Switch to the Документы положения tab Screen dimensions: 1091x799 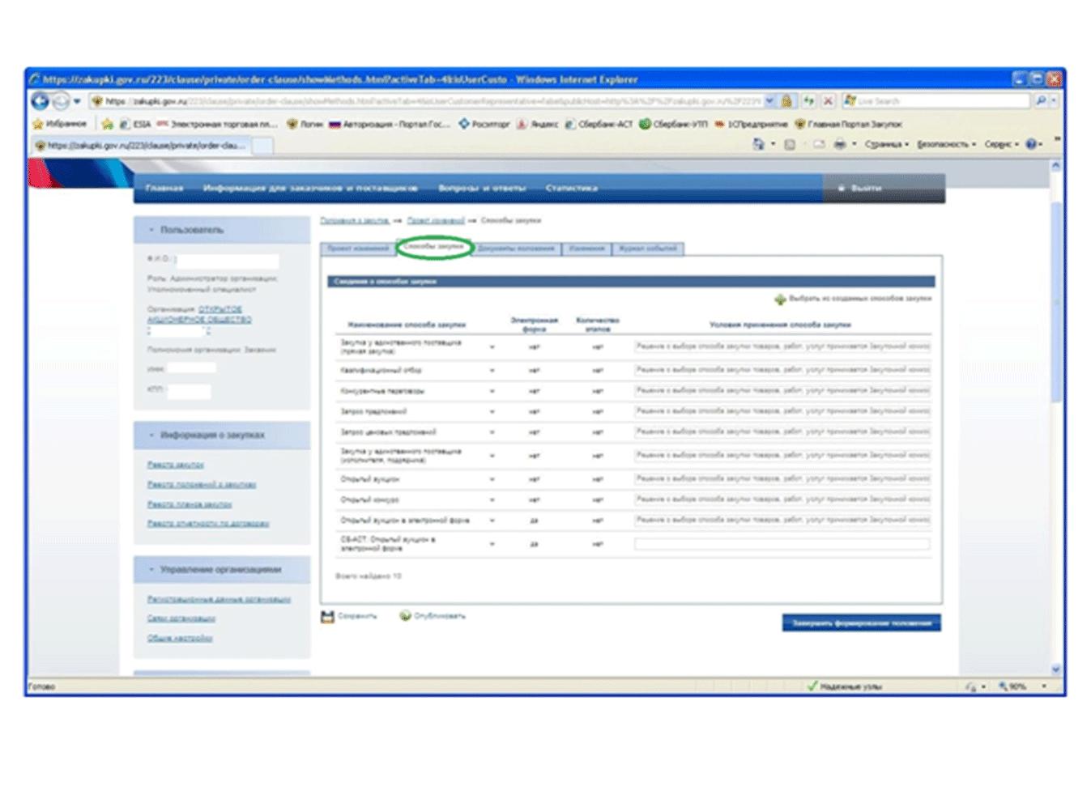[x=516, y=249]
